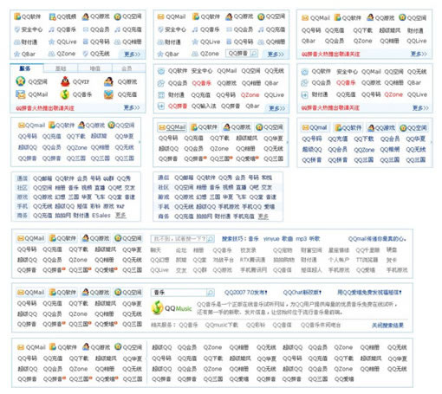Click the magnifier icon beside the 音乐 search box
Screen dimensions: 442x394
tap(211, 293)
